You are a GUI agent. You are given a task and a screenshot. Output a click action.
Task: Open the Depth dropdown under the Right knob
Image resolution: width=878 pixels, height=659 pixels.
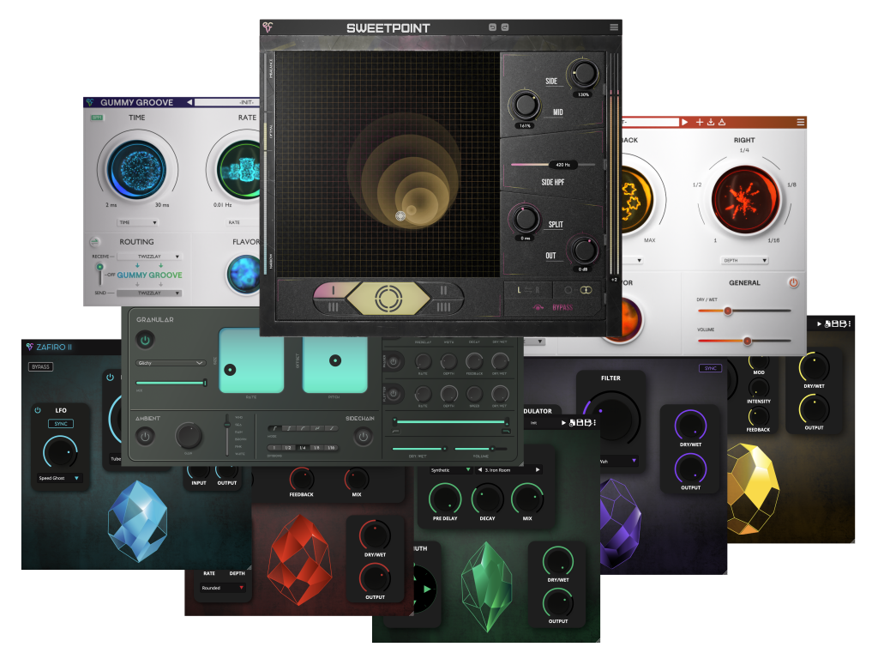pos(745,261)
